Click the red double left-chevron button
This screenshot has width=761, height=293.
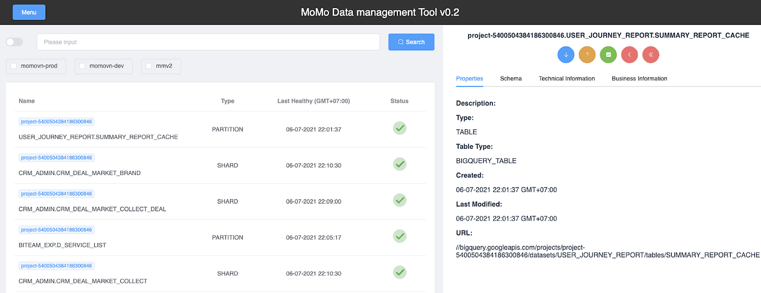[x=651, y=55]
